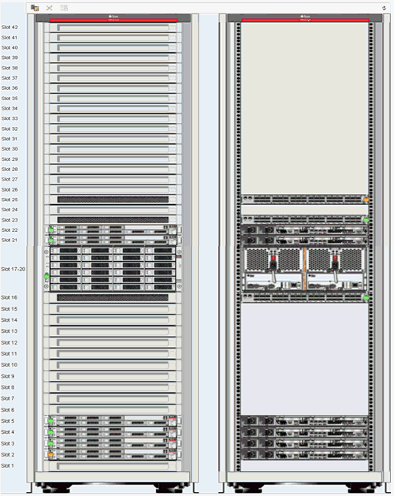Click the empty filler panel in Slot 10

click(113, 365)
